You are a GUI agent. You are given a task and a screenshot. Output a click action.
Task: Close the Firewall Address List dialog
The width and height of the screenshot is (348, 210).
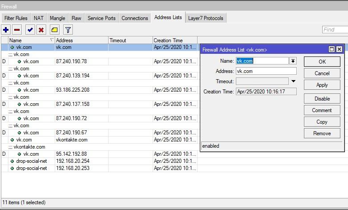[339, 49]
